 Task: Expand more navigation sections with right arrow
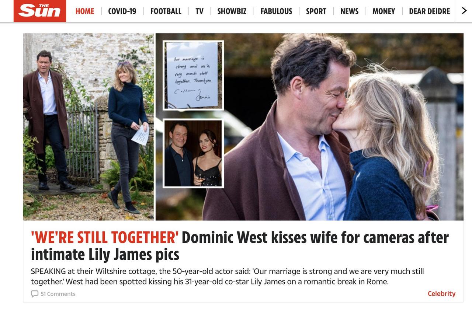(x=464, y=11)
